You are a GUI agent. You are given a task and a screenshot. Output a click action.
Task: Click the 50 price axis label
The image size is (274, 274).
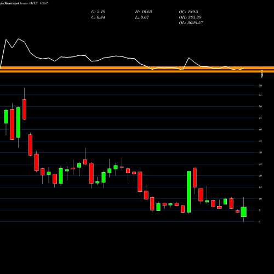[260, 106]
